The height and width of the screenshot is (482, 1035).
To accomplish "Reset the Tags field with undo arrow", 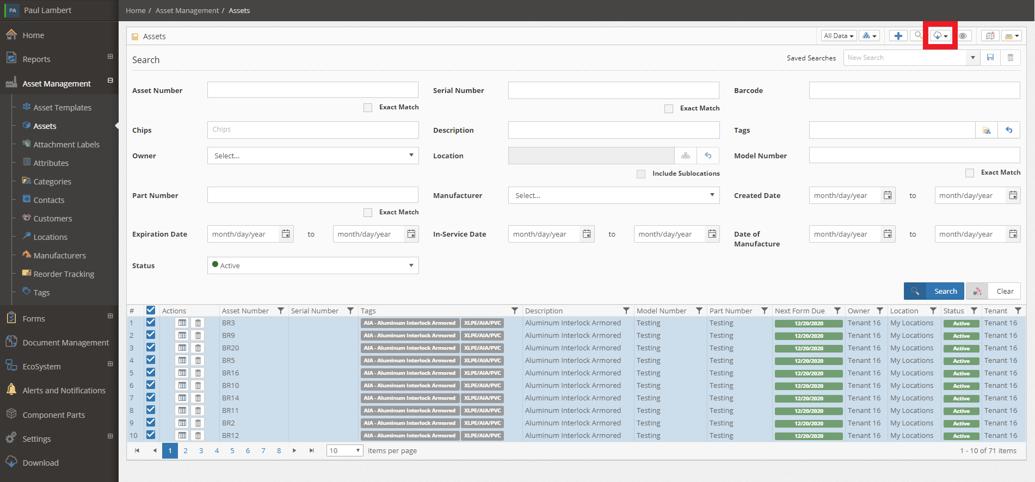I will (x=1009, y=130).
